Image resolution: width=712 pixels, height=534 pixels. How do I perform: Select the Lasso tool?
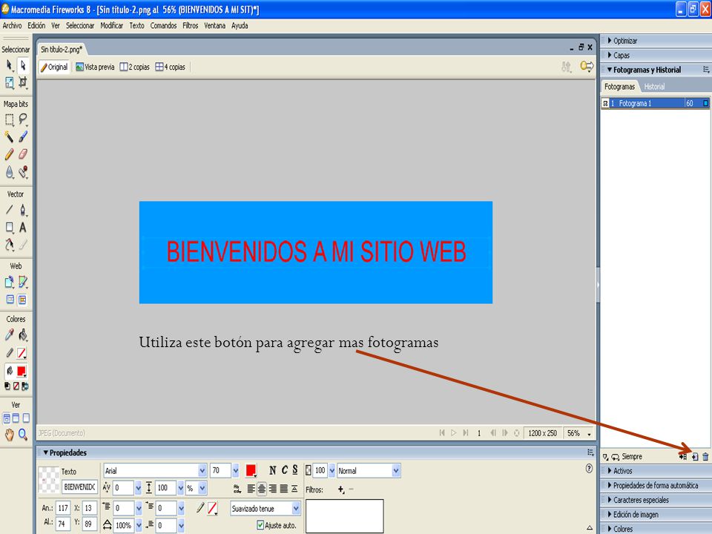(23, 120)
